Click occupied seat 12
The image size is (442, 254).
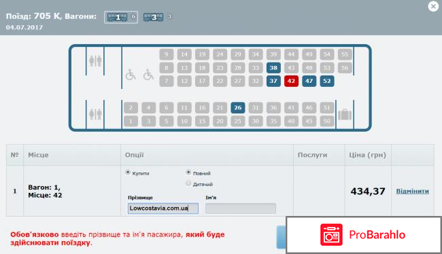tap(184, 81)
